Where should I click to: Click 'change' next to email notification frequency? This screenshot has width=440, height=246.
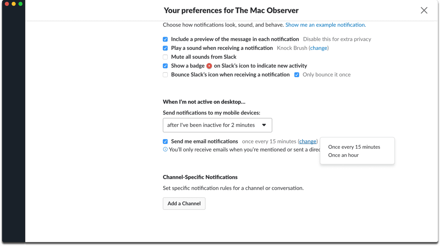307,141
